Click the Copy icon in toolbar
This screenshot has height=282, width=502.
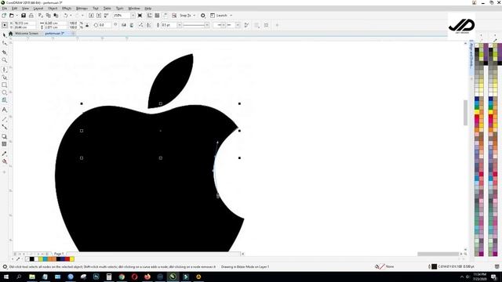[49, 16]
